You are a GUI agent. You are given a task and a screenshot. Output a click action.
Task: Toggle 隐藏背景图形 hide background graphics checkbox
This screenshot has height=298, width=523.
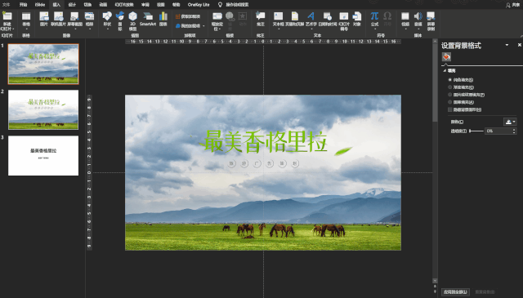(x=450, y=109)
